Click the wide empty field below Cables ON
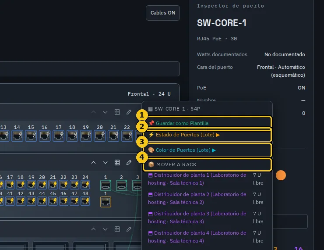324x250 pixels. (x=90, y=69)
